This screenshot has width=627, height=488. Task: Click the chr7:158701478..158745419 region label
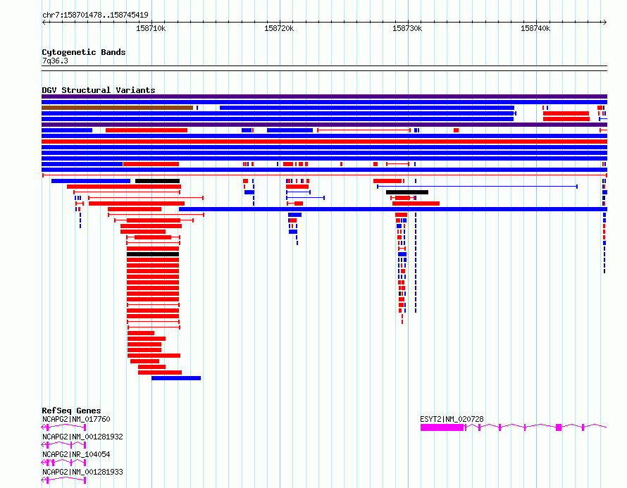[95, 15]
